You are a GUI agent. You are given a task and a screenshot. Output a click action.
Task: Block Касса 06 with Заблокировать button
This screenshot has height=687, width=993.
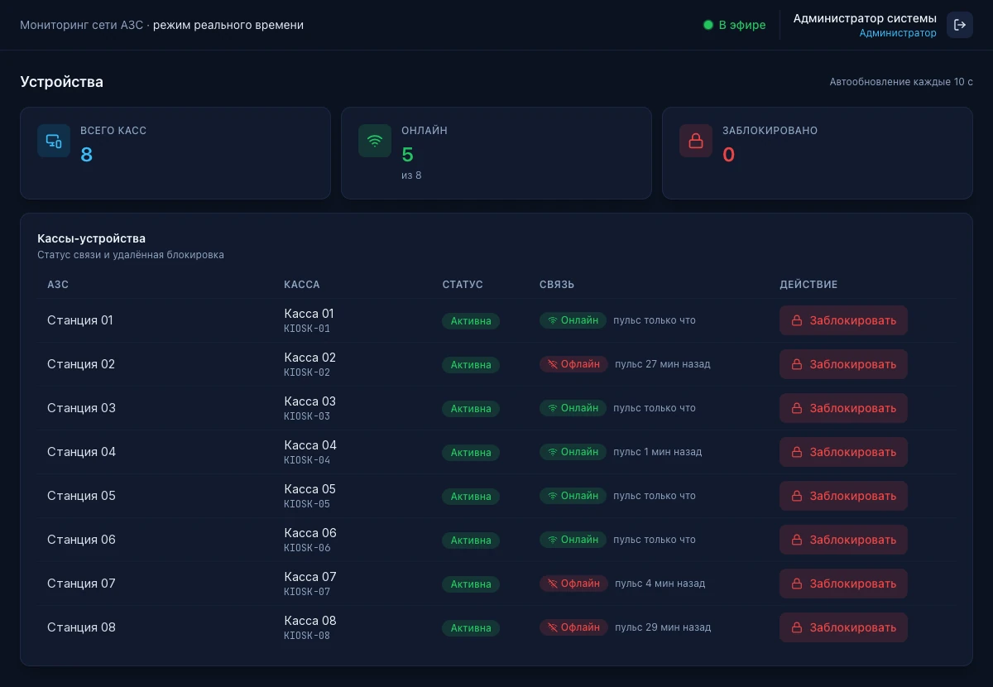click(x=843, y=540)
